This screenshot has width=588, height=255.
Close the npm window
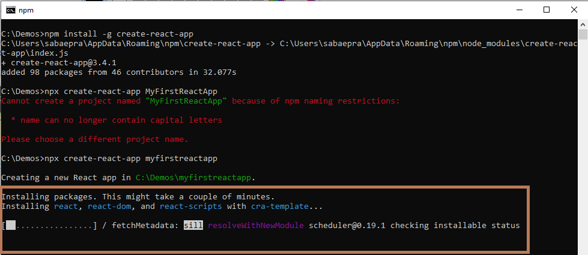point(574,10)
